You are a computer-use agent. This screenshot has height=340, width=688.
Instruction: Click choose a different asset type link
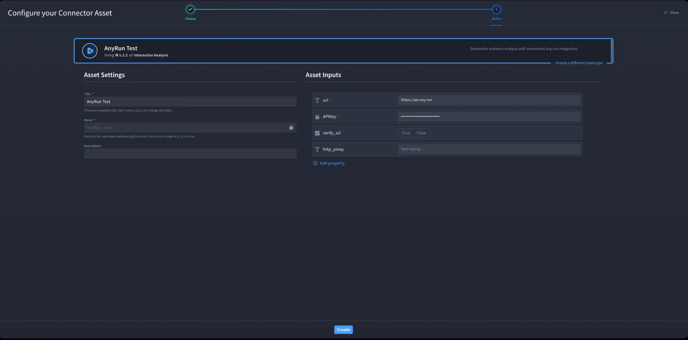click(x=578, y=63)
